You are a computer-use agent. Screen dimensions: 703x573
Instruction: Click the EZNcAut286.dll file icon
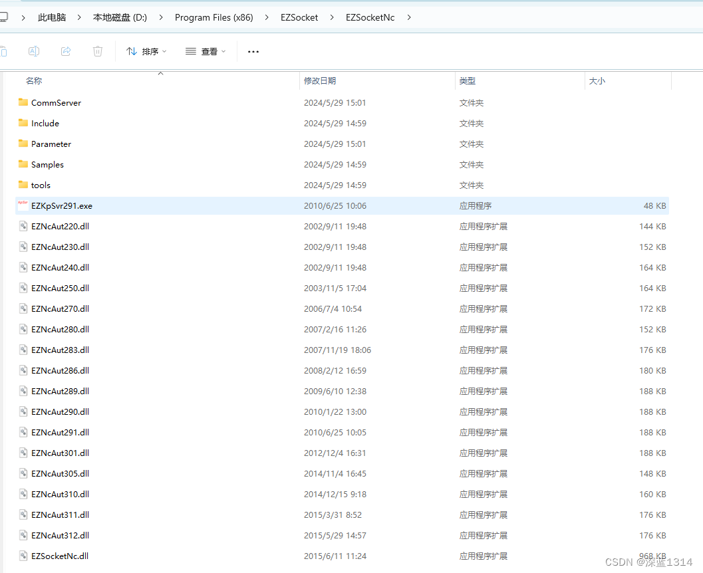tap(23, 370)
